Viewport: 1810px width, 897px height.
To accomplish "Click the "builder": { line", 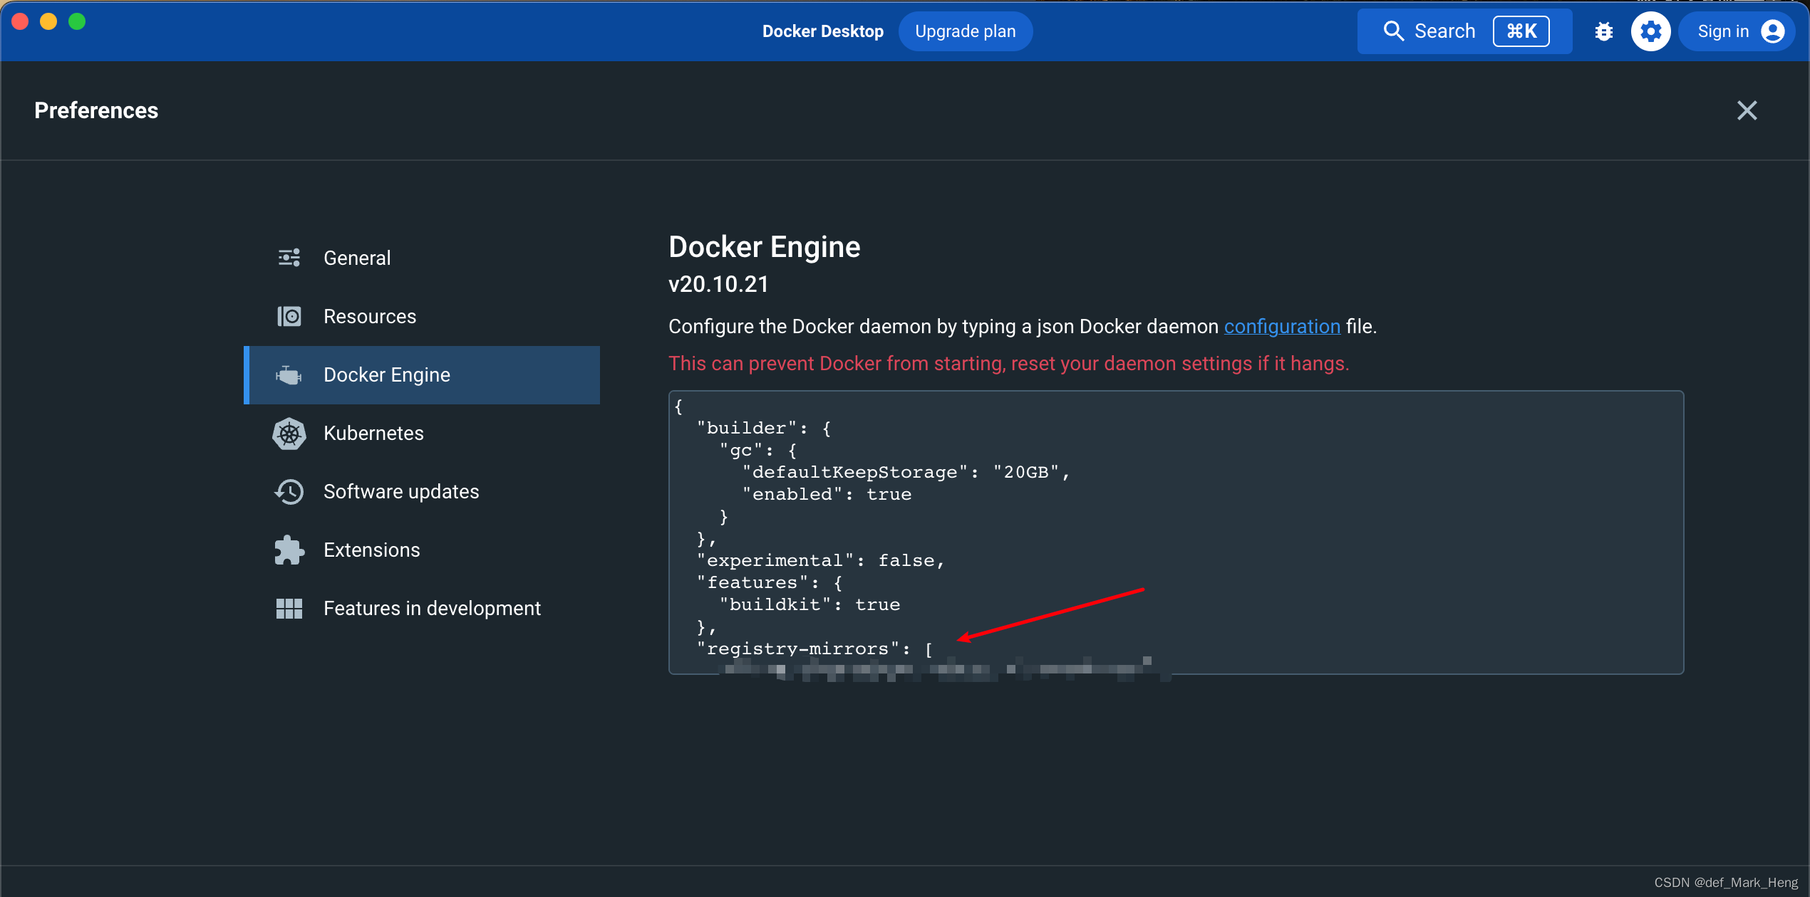I will (763, 429).
